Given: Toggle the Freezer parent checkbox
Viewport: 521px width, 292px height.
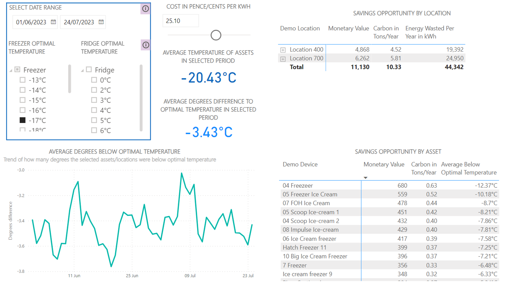Looking at the screenshot, I should click(x=17, y=70).
